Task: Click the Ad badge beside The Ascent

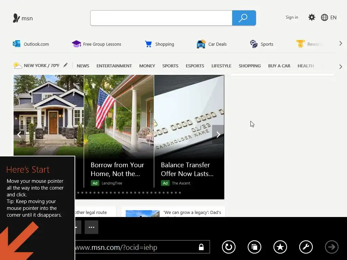Action: [x=165, y=183]
